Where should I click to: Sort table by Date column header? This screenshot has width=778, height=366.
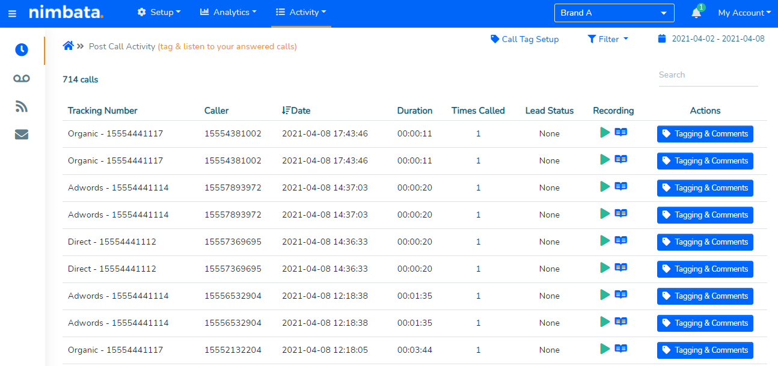click(x=296, y=111)
